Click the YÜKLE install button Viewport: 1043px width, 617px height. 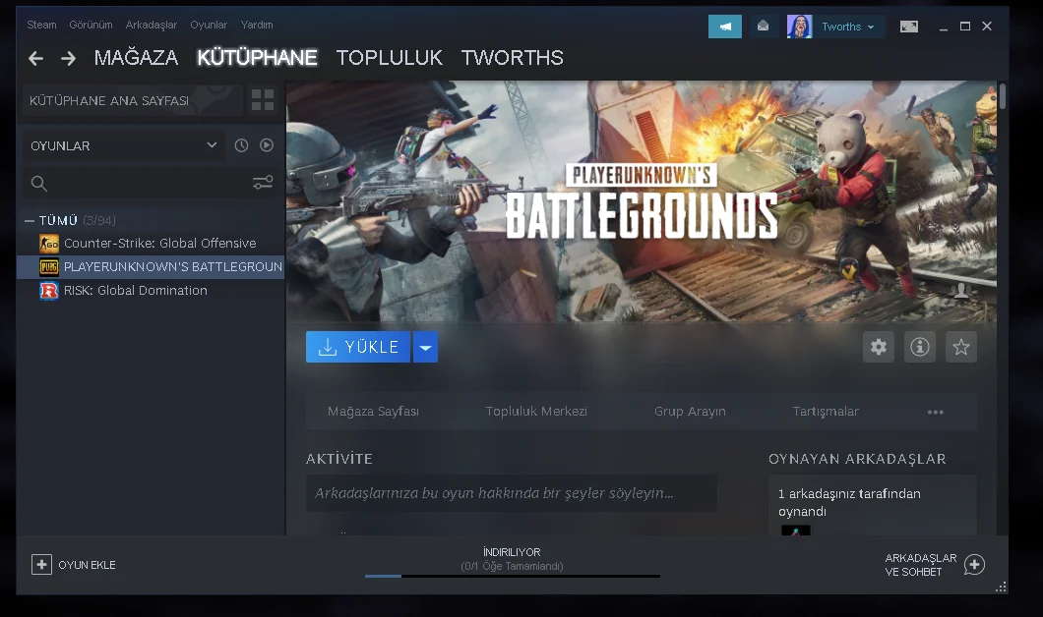pyautogui.click(x=358, y=347)
